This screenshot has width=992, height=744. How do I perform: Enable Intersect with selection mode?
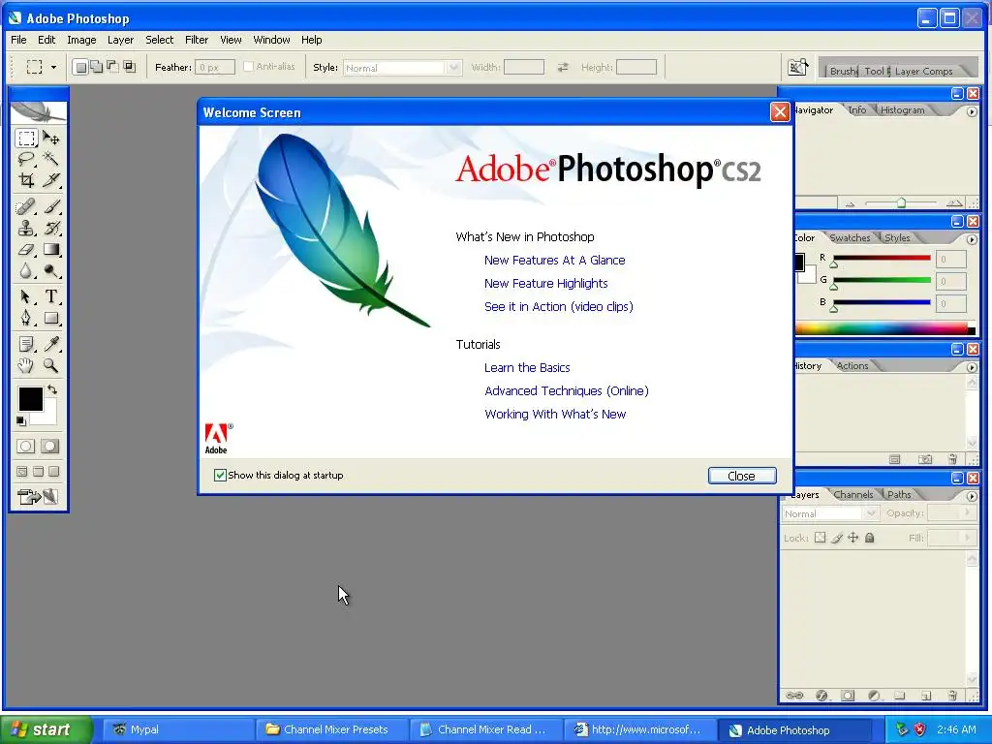click(129, 67)
